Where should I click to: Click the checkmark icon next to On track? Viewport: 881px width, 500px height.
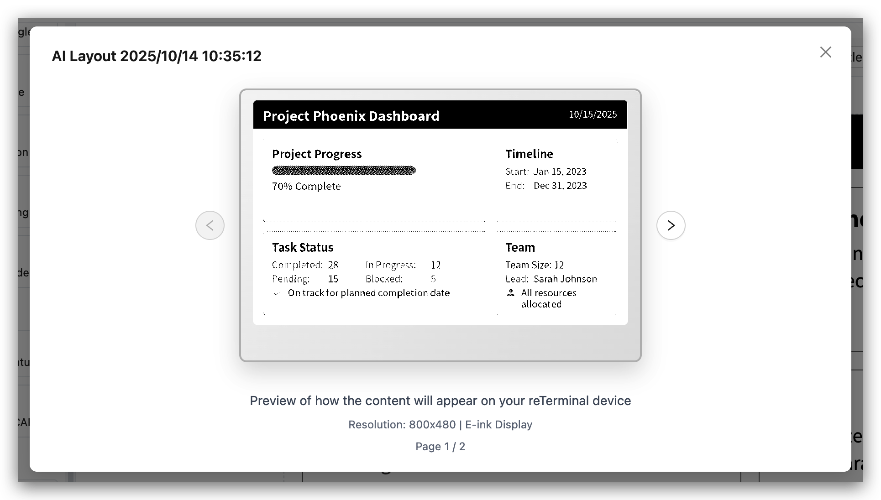tap(277, 293)
